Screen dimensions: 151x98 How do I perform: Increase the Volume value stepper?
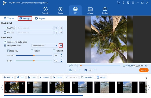pyautogui.click(x=61, y=55)
